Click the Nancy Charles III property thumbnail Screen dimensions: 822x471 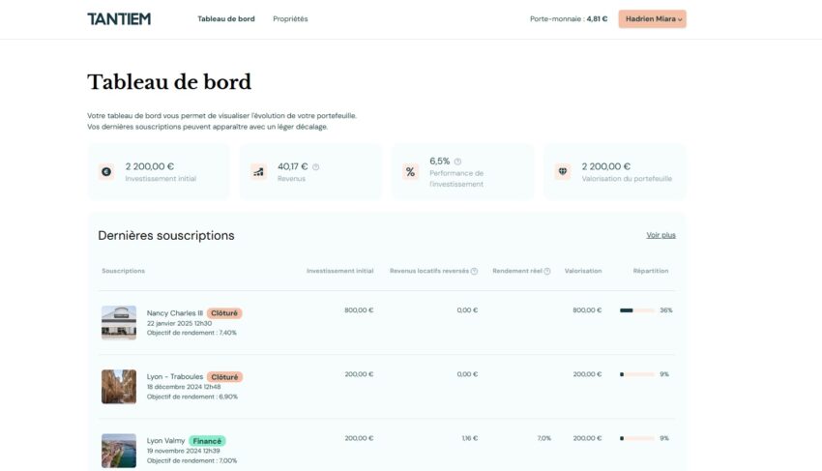[119, 323]
